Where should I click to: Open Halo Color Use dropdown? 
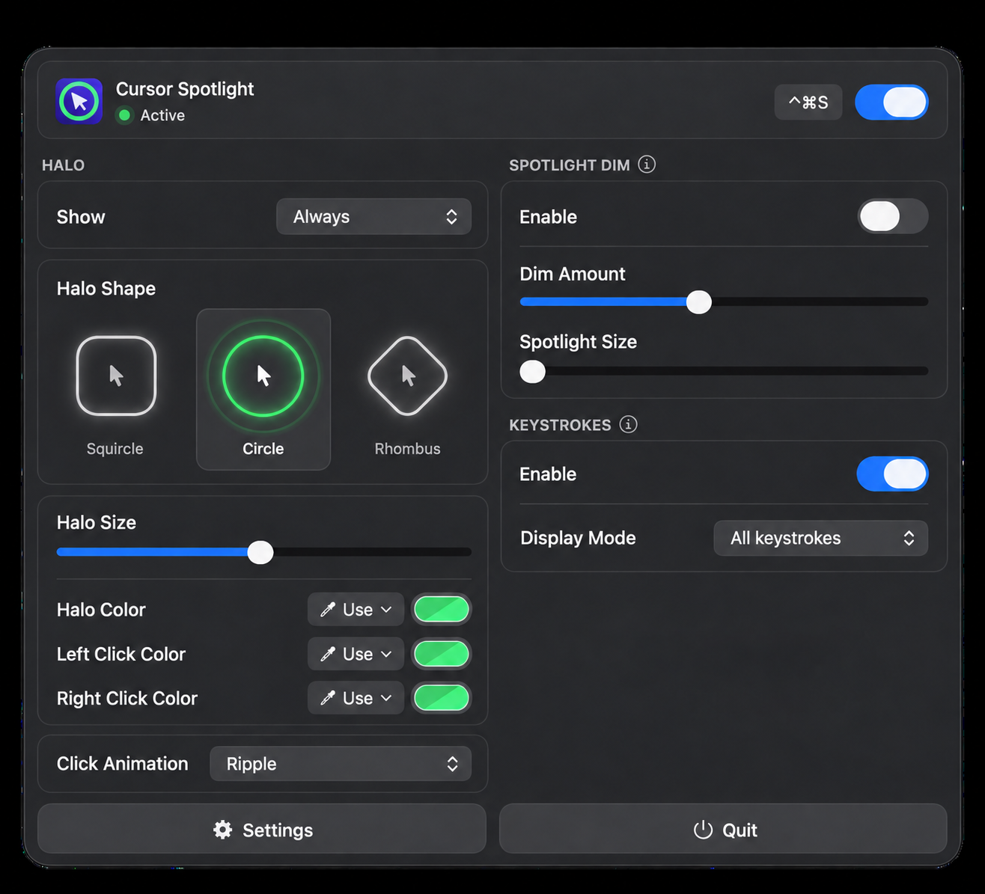[x=356, y=610]
